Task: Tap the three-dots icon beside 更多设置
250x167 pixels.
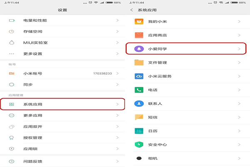Action: (x=12, y=54)
